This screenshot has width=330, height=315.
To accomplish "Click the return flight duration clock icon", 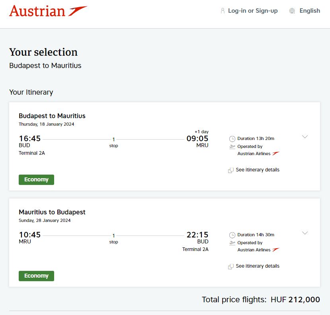I will (232, 235).
